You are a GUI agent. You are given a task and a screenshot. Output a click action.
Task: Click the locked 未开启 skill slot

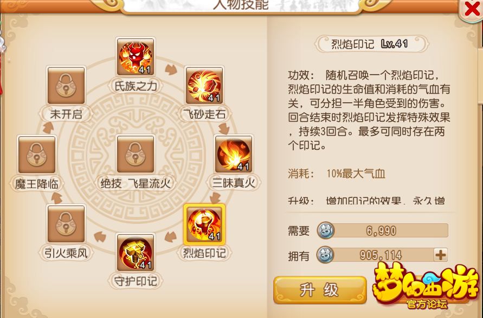point(66,86)
